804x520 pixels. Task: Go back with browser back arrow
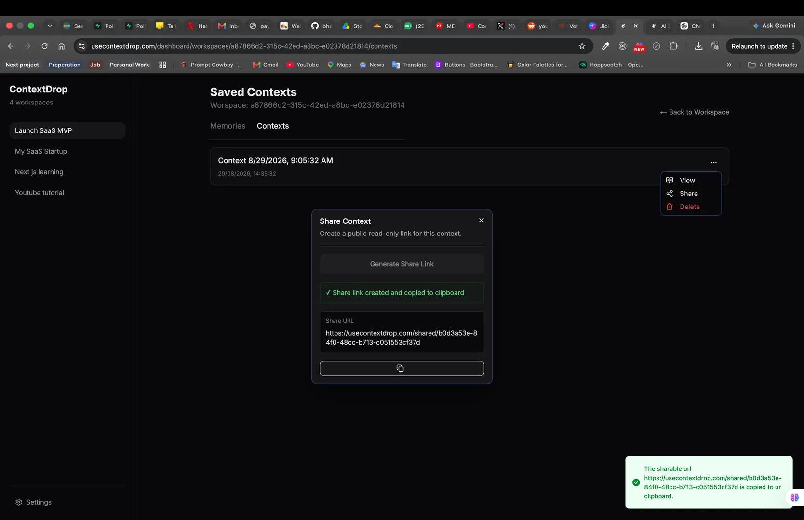tap(11, 46)
